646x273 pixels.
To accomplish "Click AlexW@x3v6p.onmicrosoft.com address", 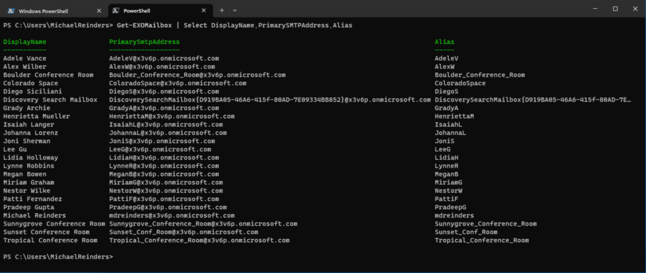I will click(162, 67).
